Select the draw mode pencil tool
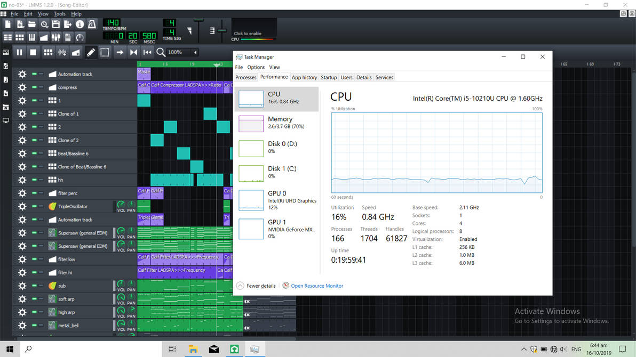 (x=91, y=52)
